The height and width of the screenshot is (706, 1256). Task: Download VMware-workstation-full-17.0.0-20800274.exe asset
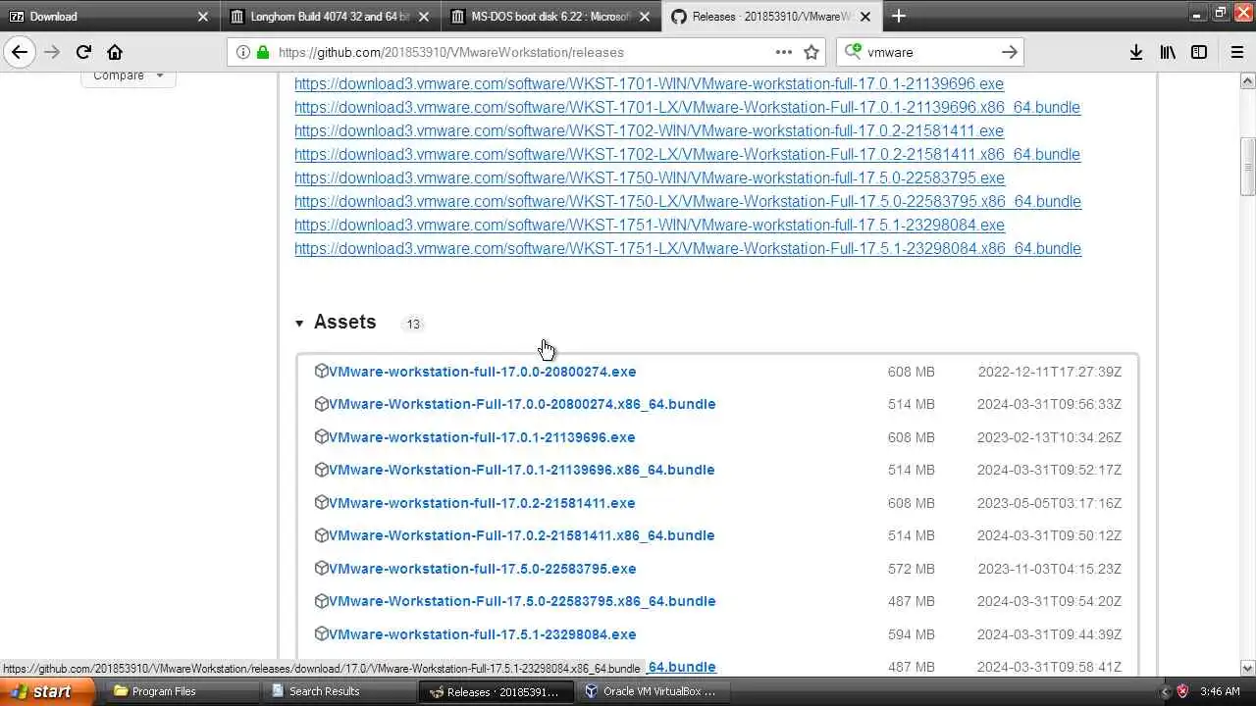pyautogui.click(x=482, y=372)
